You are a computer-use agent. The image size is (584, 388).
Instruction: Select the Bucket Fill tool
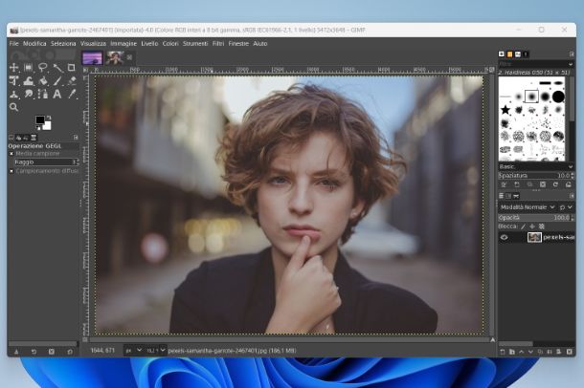point(43,80)
